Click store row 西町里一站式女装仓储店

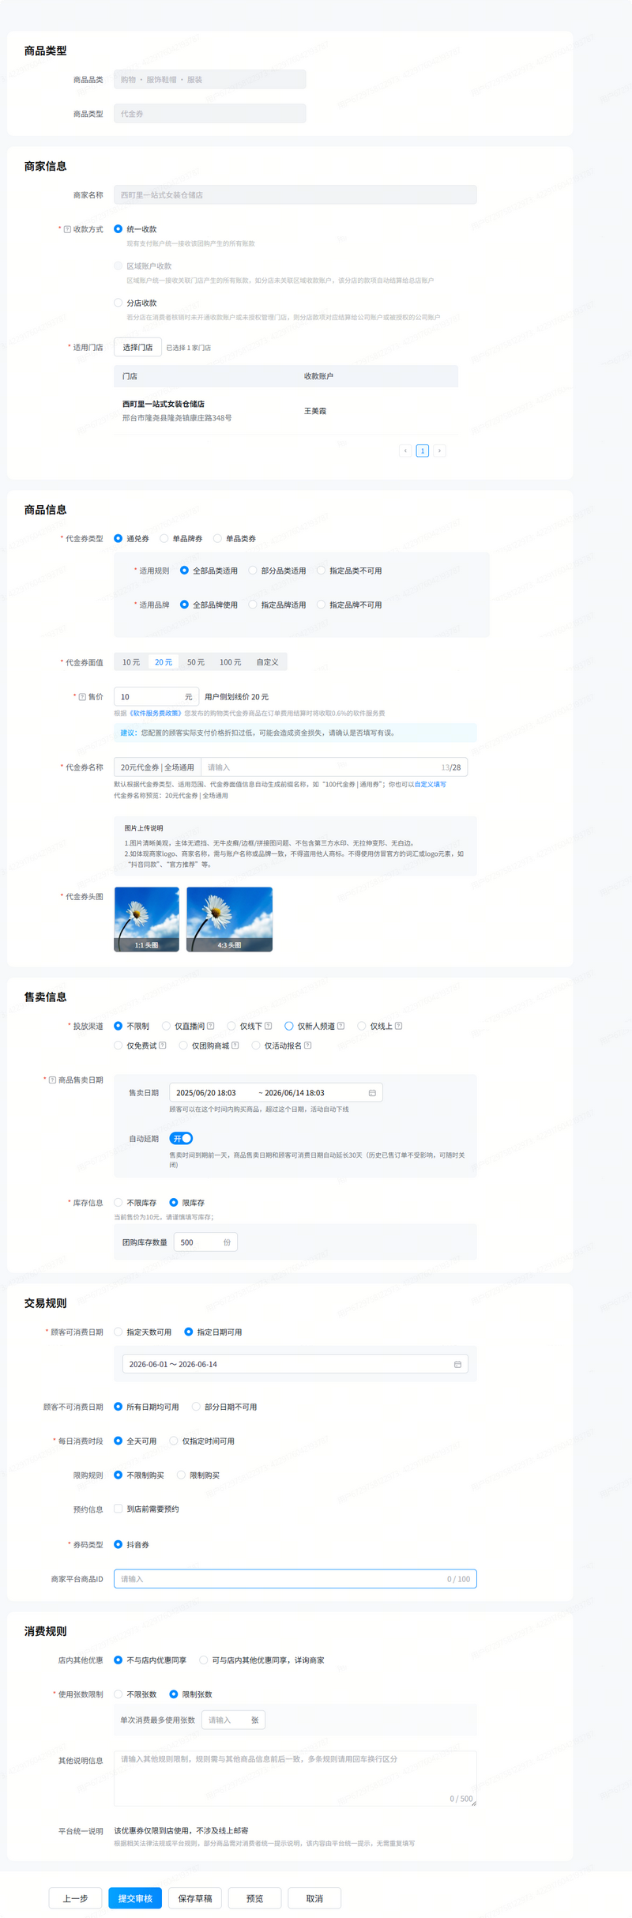click(x=286, y=411)
